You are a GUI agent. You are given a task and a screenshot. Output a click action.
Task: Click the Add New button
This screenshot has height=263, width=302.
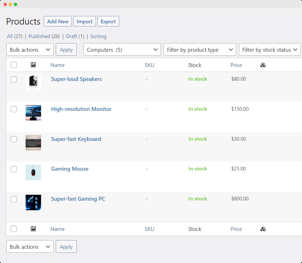coord(58,21)
